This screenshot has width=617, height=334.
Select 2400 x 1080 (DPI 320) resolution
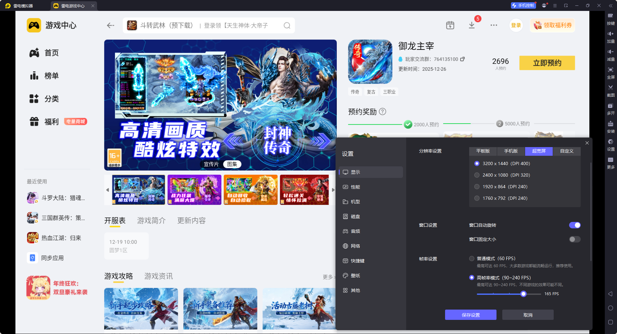[477, 175]
